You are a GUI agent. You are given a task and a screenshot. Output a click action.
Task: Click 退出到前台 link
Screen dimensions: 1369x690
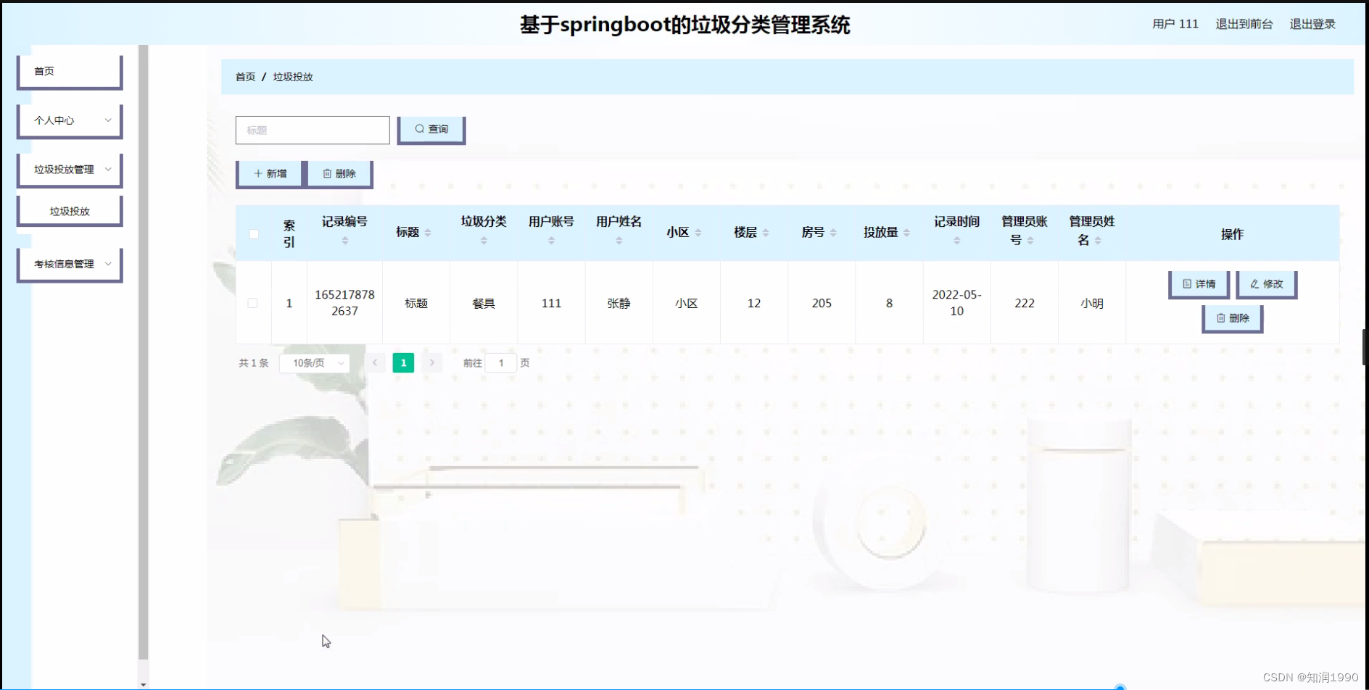(x=1244, y=23)
